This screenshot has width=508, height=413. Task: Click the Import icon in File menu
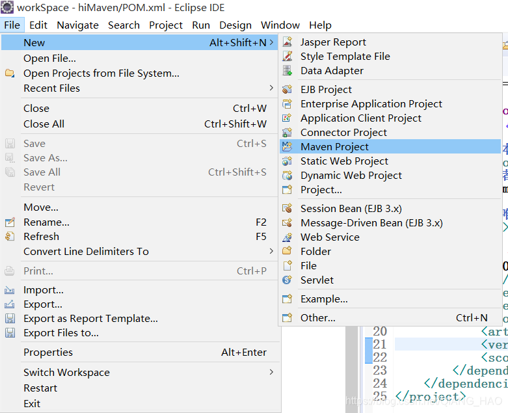point(10,290)
